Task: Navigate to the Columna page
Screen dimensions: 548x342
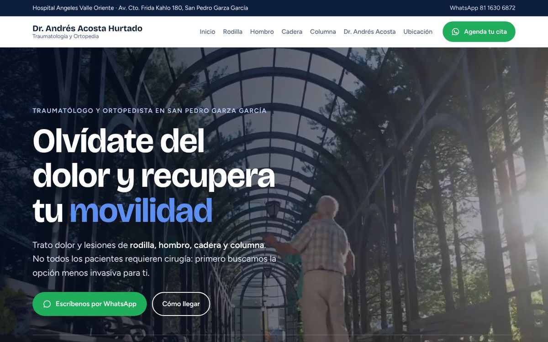Action: click(323, 32)
